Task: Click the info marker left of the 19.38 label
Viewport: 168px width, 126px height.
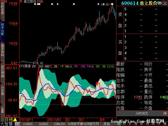Action: [98, 4]
